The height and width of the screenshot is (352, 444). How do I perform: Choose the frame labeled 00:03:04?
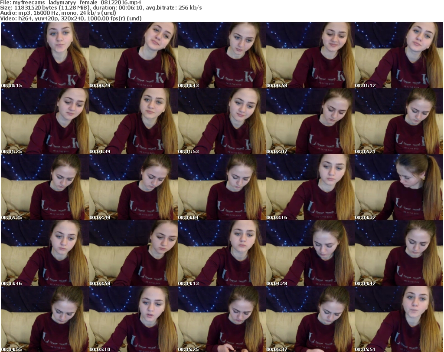pos(222,188)
